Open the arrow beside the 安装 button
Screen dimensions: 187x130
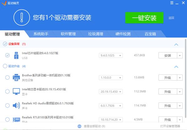180,55
